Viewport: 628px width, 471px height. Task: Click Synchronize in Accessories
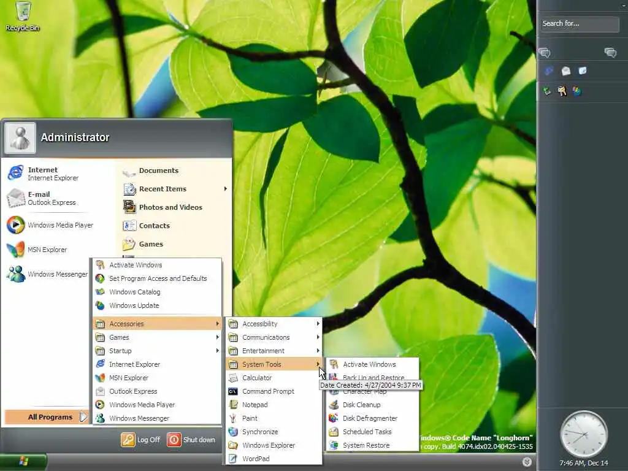[274, 432]
